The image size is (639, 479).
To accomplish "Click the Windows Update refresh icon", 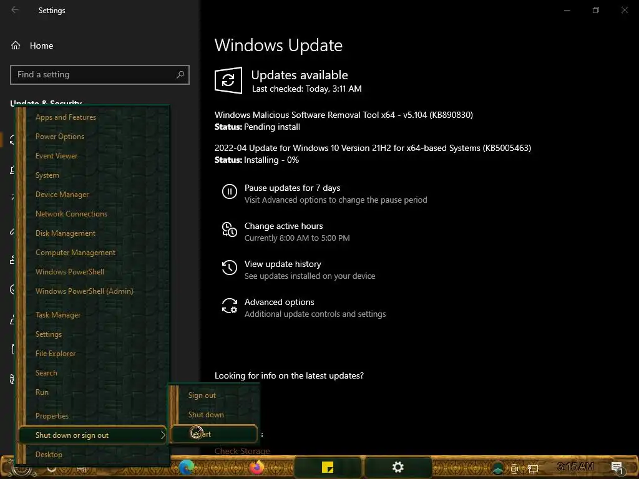I will 228,80.
